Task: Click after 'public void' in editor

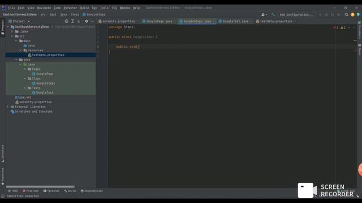Action: 139,47
